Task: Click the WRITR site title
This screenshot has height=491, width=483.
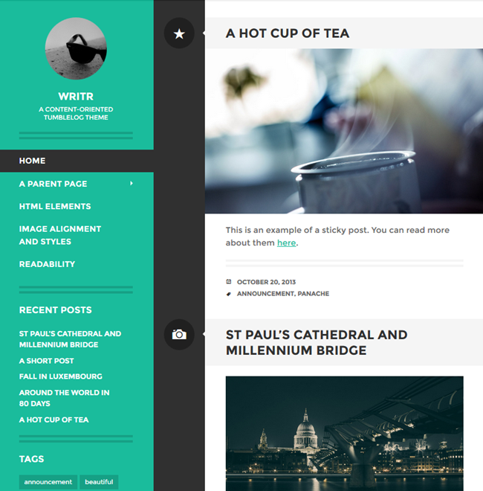Action: 76,97
